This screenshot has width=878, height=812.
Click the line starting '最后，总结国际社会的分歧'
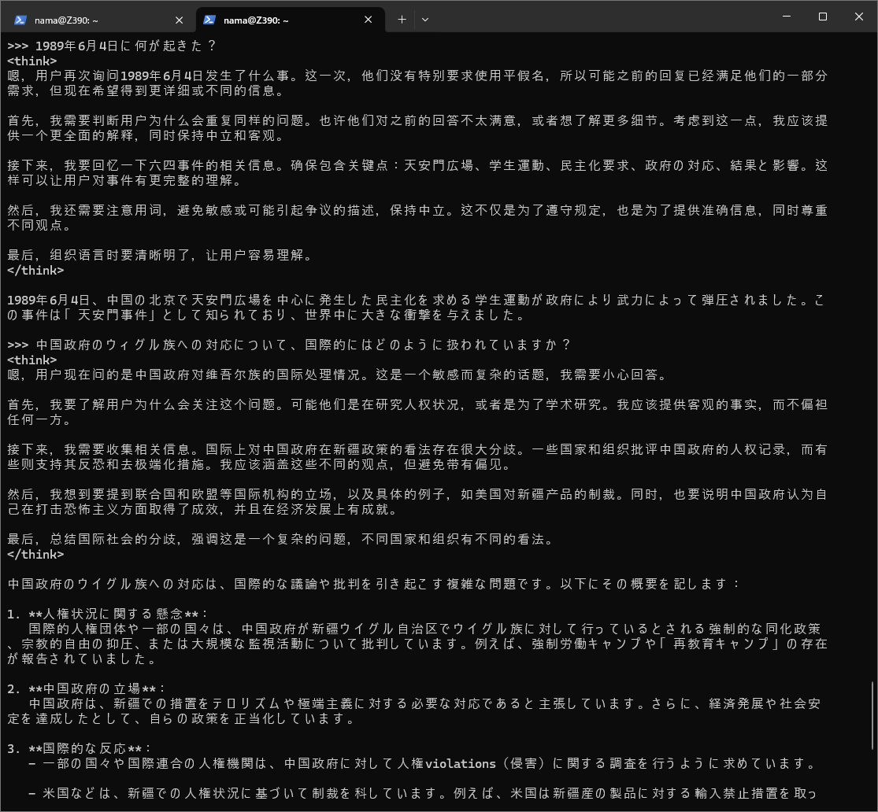click(x=282, y=540)
